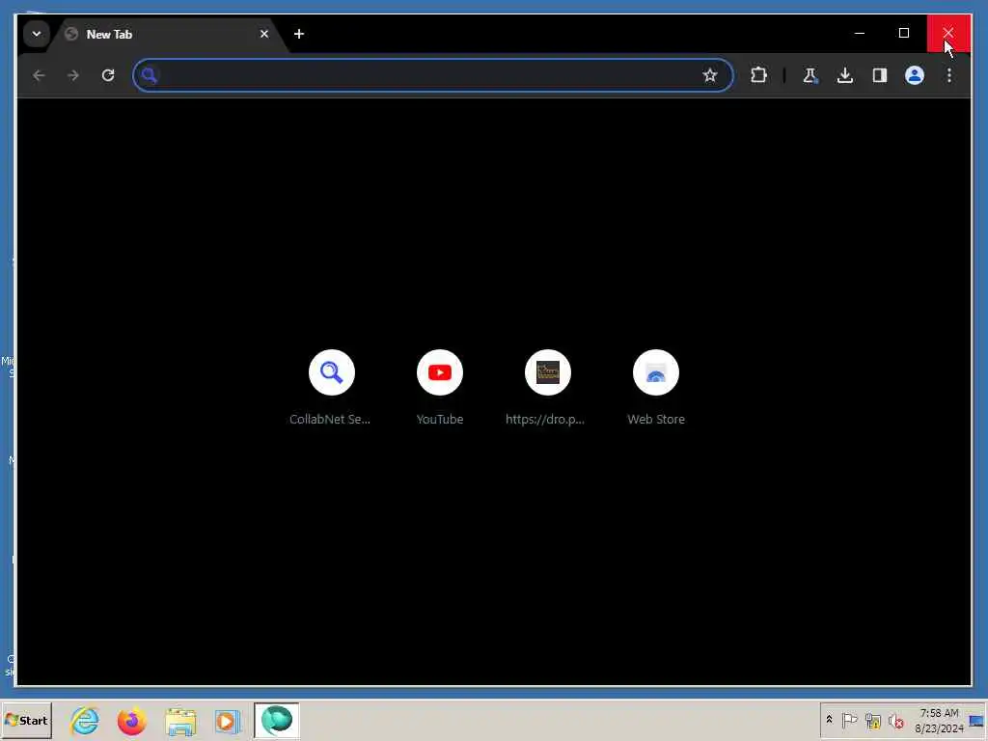The height and width of the screenshot is (741, 988).
Task: Open the Chrome three-dot menu
Action: click(x=949, y=75)
